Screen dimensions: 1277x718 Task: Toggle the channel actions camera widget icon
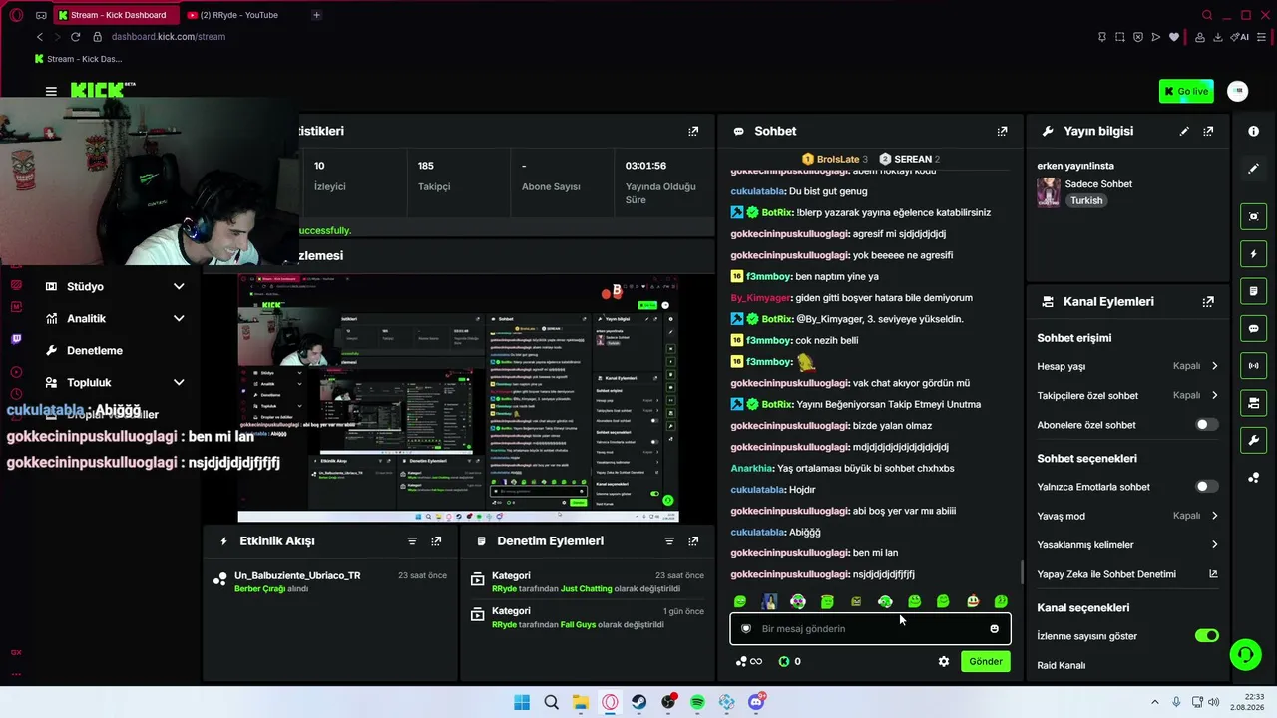pyautogui.click(x=1254, y=403)
